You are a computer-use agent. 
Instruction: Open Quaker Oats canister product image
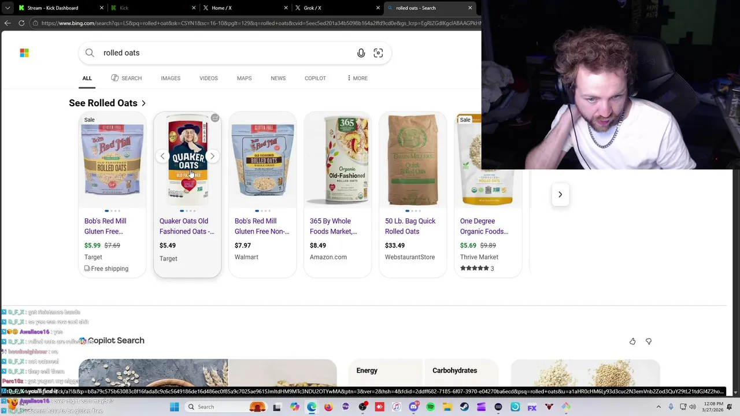click(187, 160)
